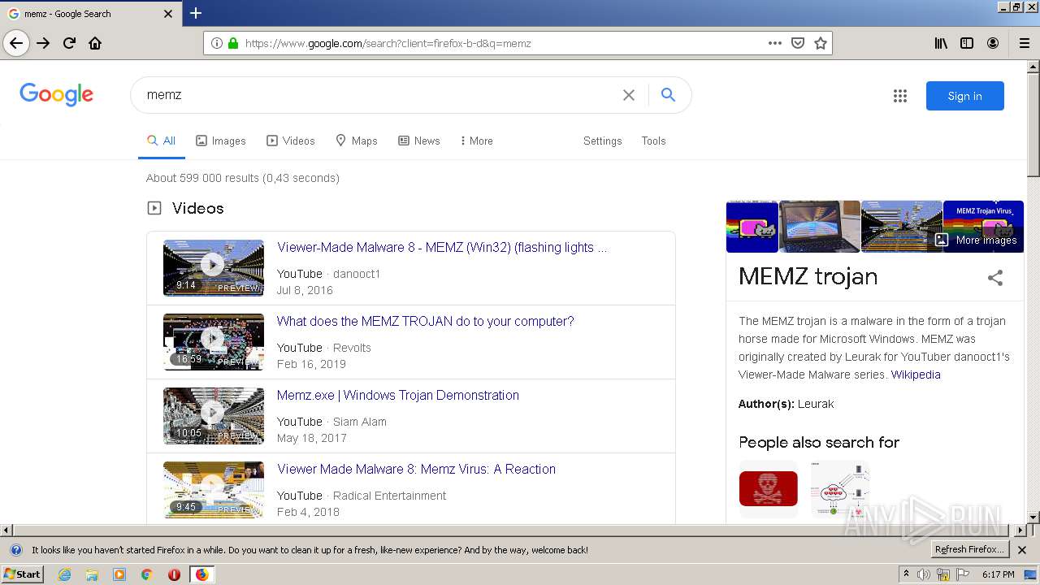Click More images in the knowledge panel

(x=977, y=240)
